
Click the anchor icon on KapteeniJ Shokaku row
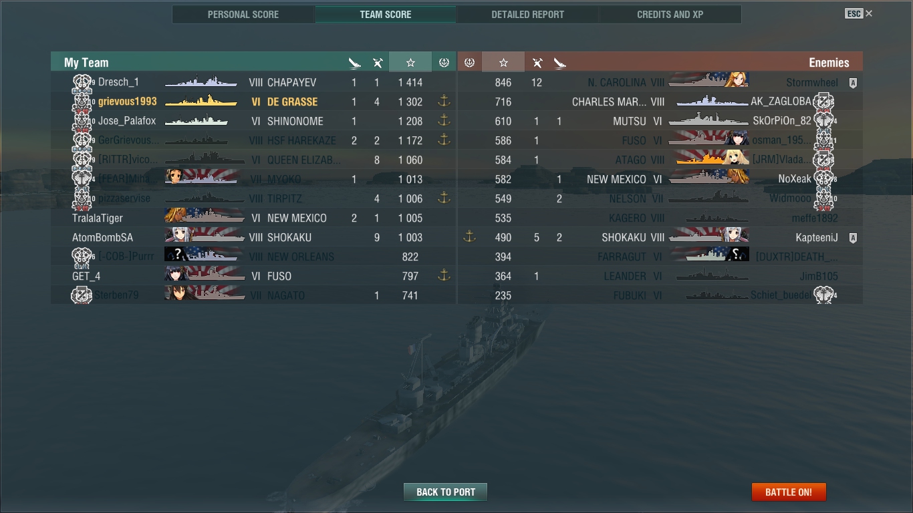pos(469,236)
